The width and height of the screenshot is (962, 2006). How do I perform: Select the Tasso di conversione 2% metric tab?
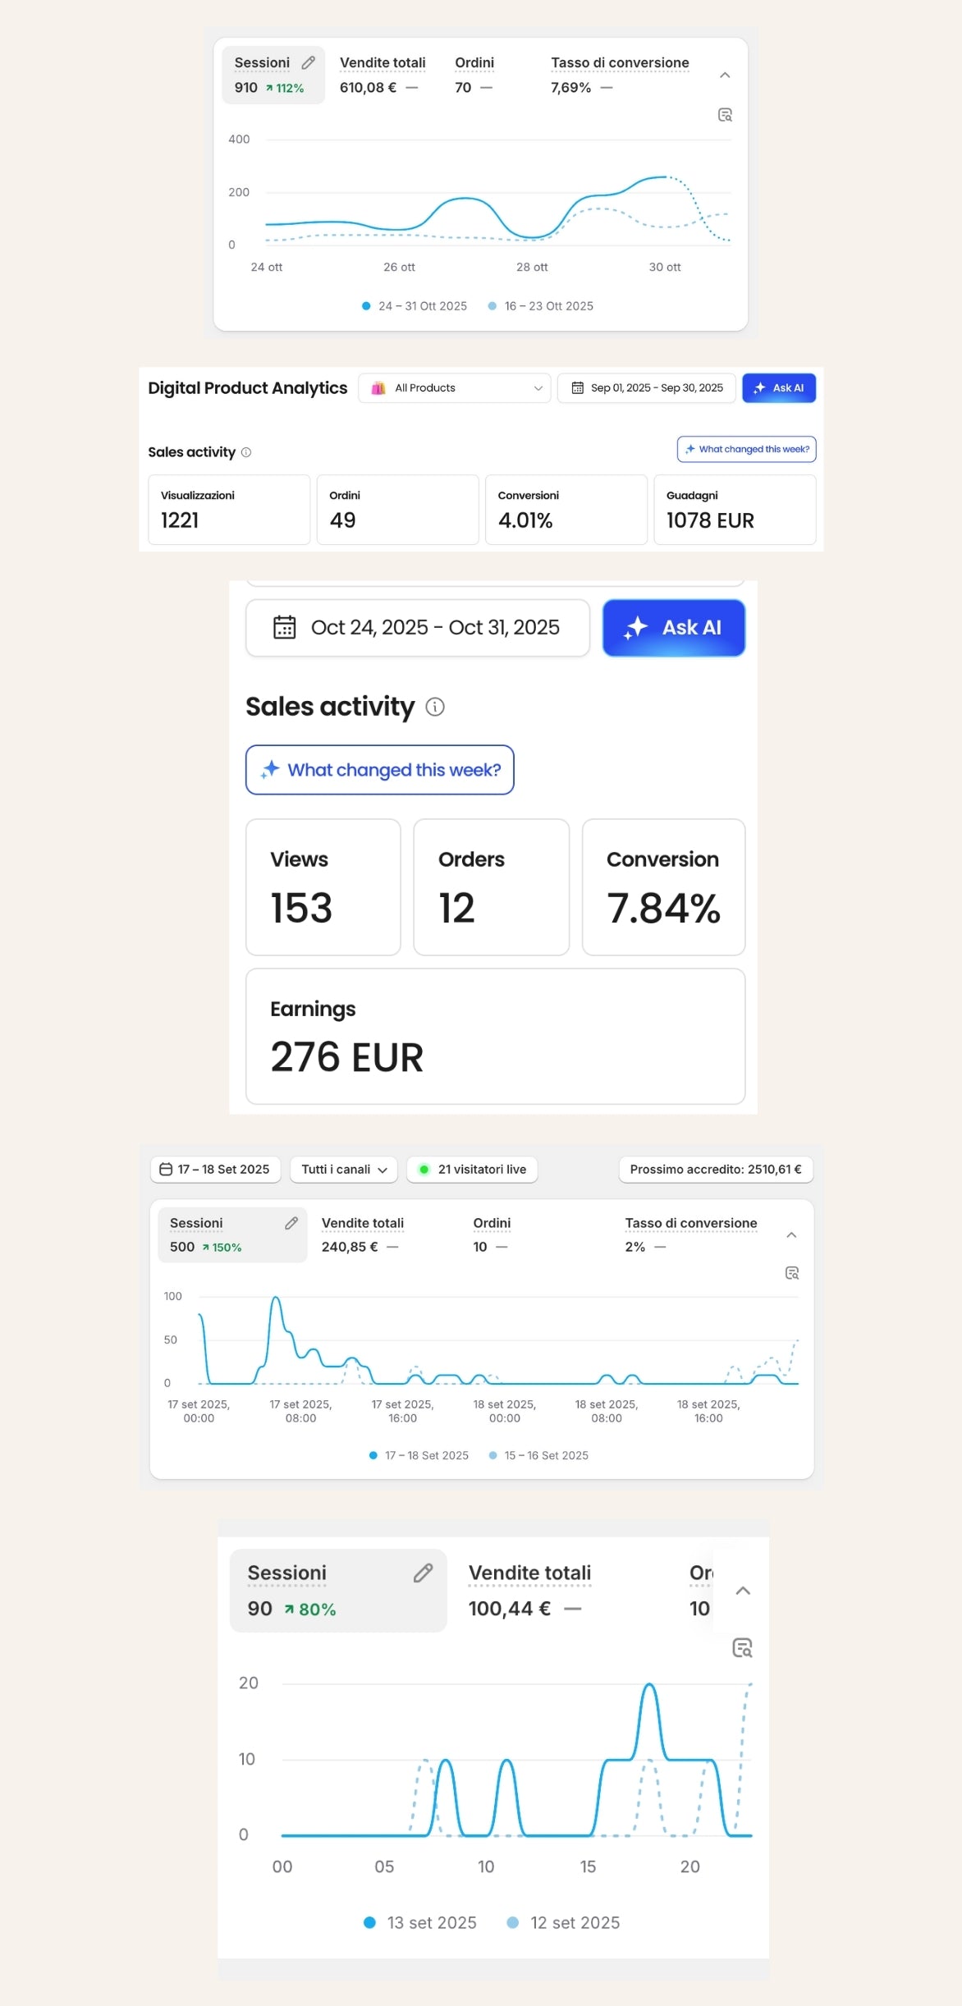pyautogui.click(x=690, y=1234)
